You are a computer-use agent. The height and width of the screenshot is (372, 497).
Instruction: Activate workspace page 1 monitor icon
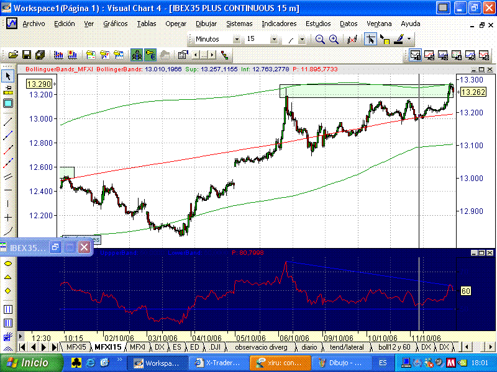click(415, 55)
